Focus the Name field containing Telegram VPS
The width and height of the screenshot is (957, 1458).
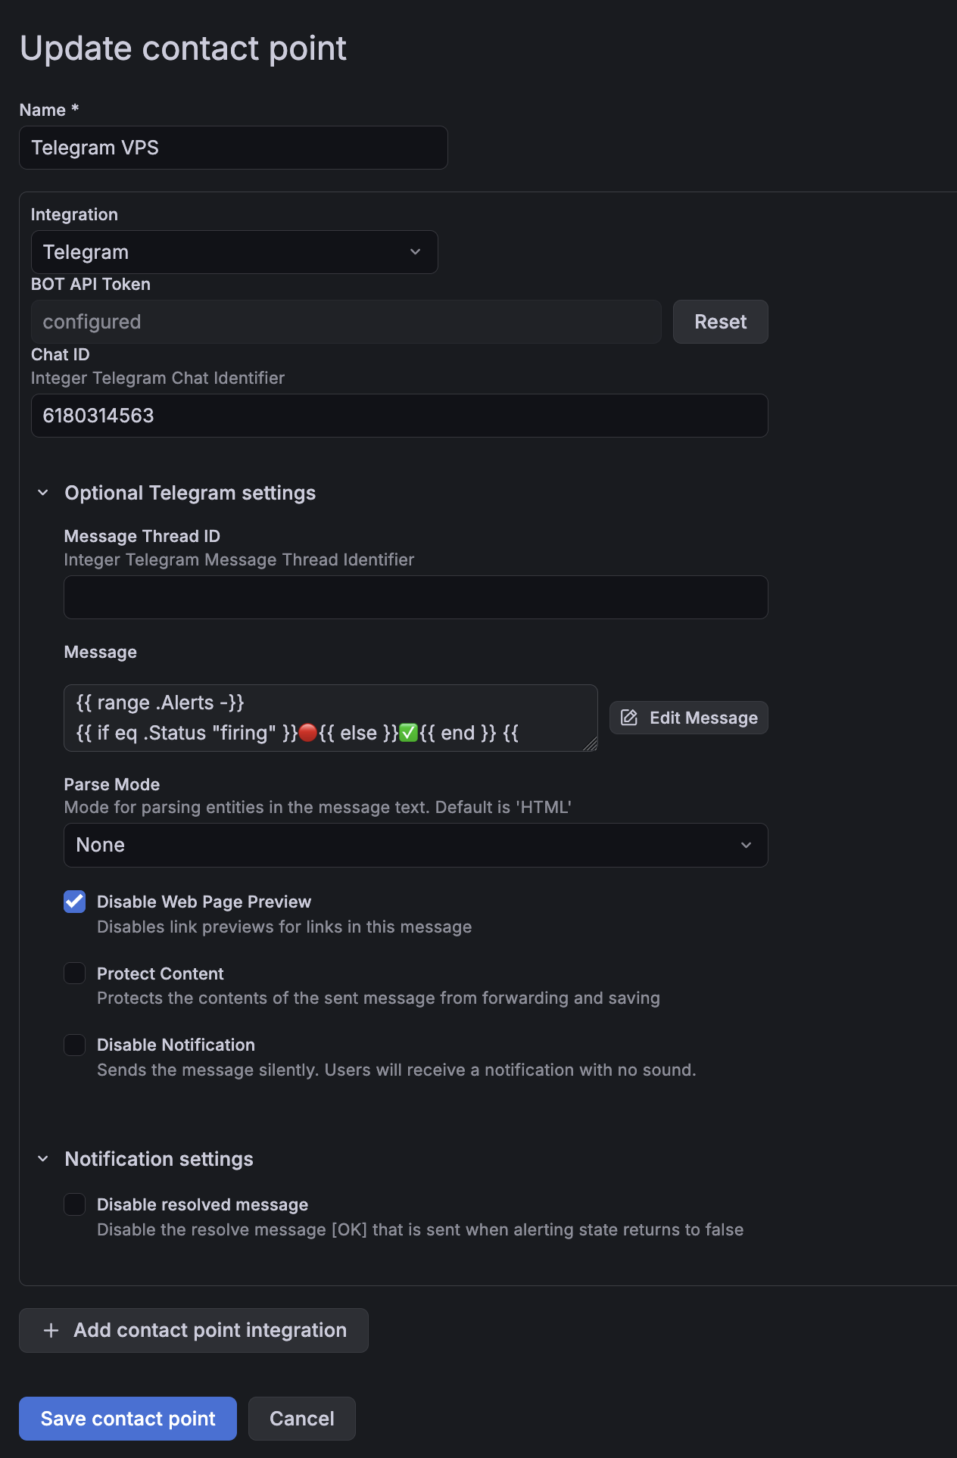click(233, 148)
